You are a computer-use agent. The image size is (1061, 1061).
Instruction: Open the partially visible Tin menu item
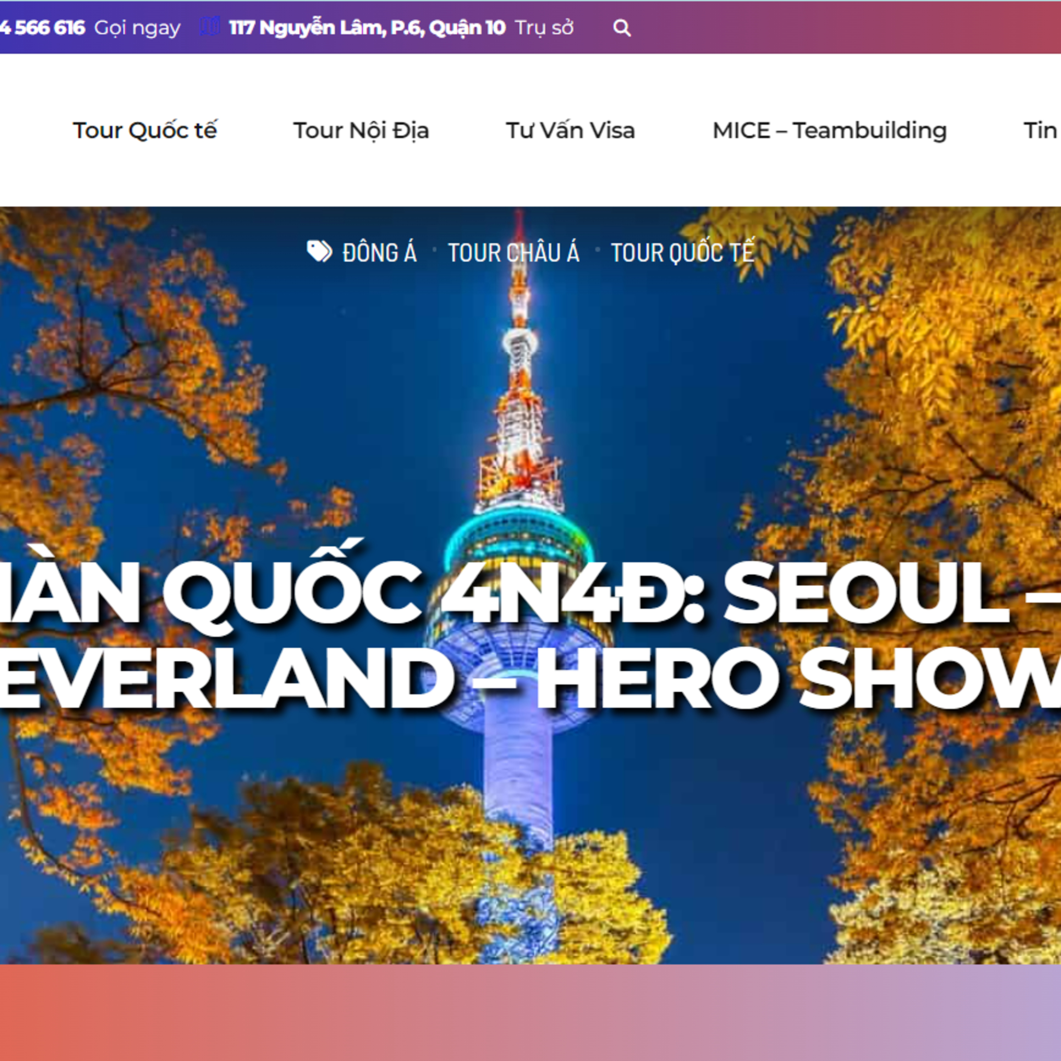tap(1040, 131)
